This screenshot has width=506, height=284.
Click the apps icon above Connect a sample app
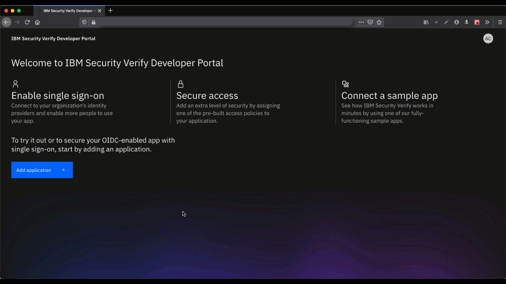[345, 84]
